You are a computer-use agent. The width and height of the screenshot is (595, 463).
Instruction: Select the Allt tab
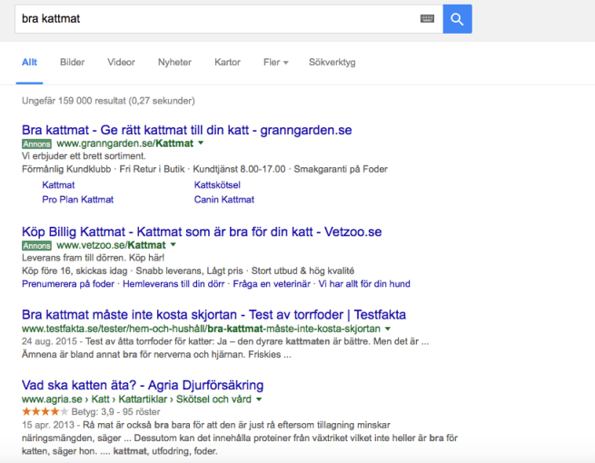(29, 63)
